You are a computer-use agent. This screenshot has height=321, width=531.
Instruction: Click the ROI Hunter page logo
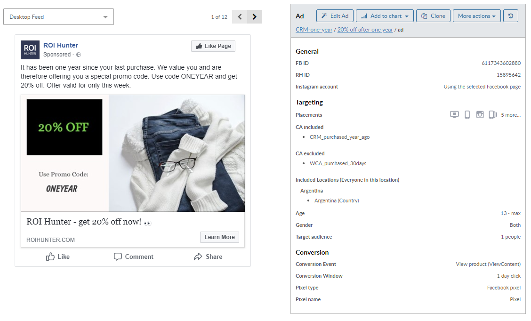coord(30,50)
